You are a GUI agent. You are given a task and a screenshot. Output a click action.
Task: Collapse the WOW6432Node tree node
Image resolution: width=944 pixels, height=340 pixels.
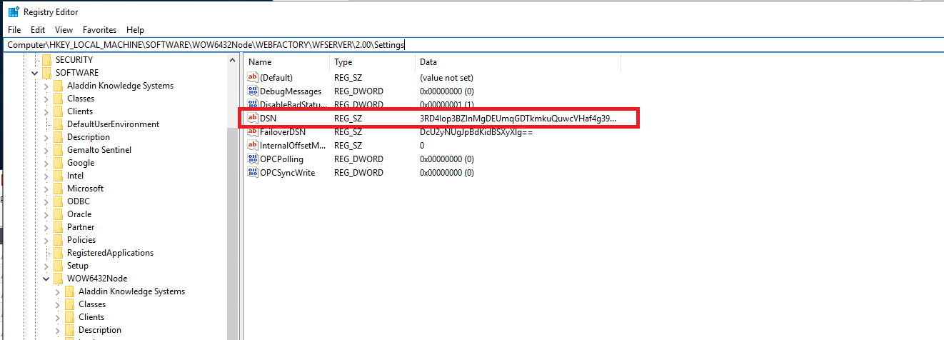click(46, 279)
